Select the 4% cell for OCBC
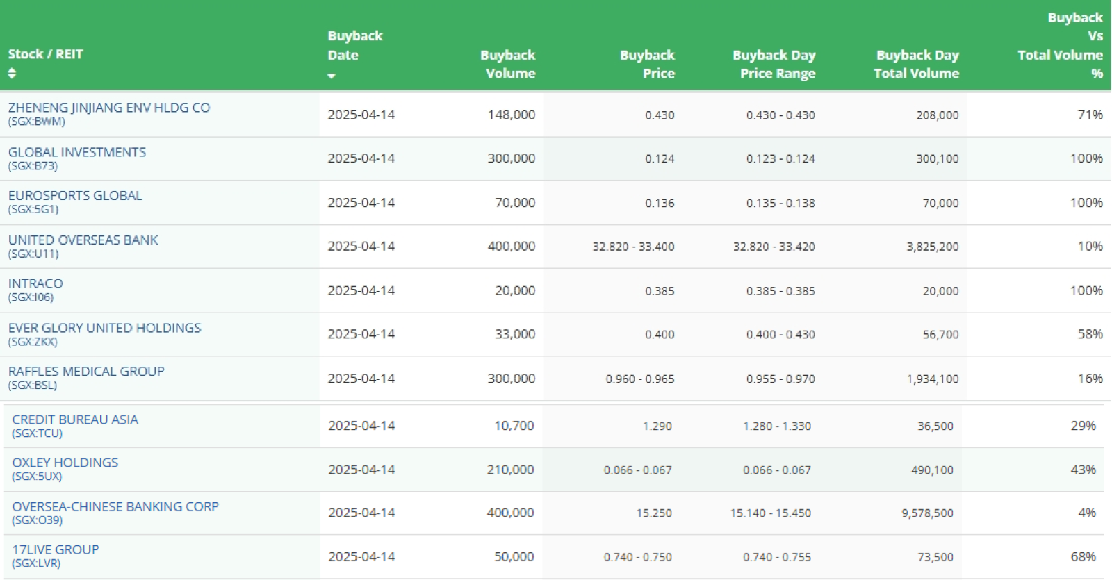 (1088, 513)
